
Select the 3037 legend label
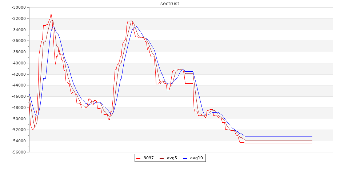pos(148,158)
